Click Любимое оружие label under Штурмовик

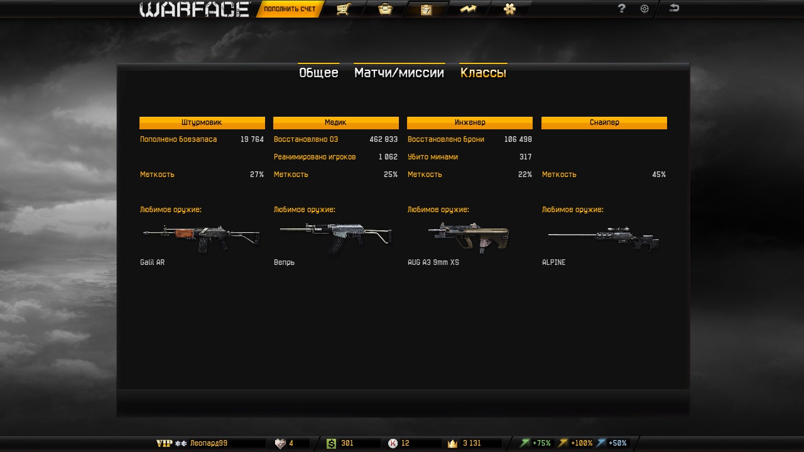[x=171, y=210]
